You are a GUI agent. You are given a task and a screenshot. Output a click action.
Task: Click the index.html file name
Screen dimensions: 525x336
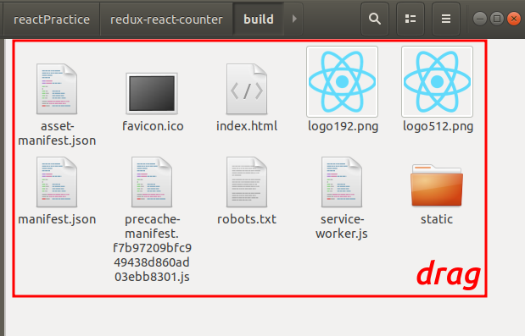click(247, 126)
